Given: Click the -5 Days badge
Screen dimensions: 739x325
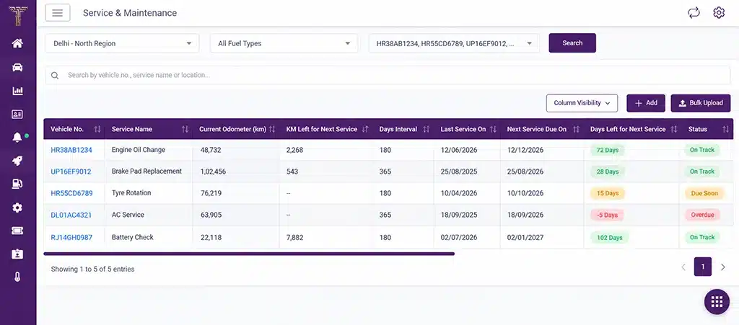Looking at the screenshot, I should point(607,215).
